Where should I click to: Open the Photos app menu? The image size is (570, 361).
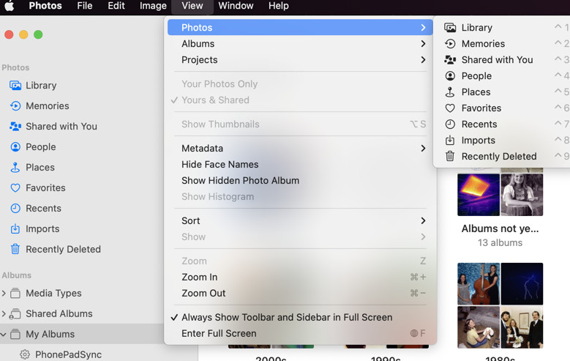(45, 6)
